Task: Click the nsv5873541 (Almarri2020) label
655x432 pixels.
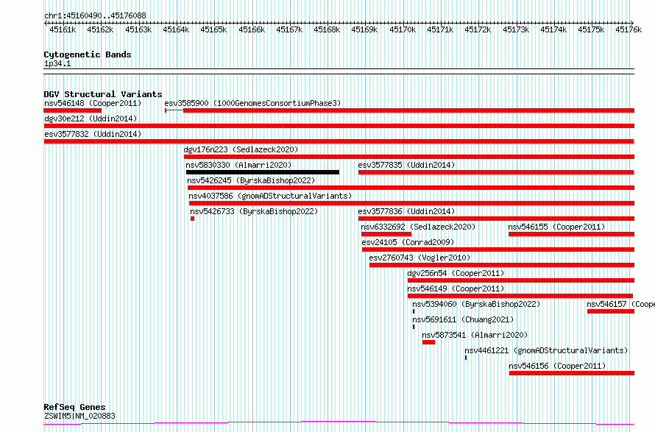Action: 475,335
